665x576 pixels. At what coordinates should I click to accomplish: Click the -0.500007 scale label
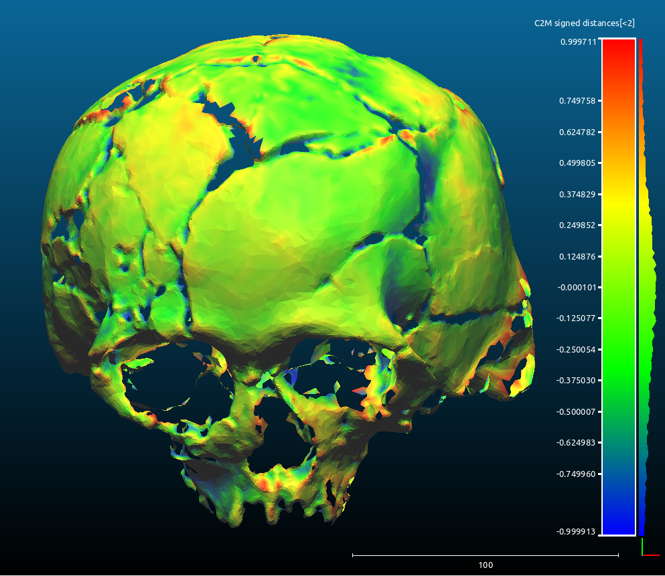click(576, 411)
